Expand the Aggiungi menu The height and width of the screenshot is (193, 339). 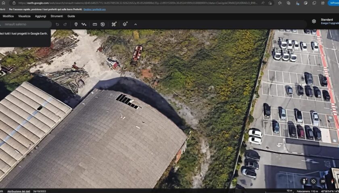click(40, 16)
